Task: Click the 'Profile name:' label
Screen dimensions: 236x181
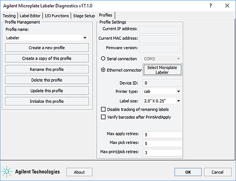Action: pyautogui.click(x=17, y=29)
